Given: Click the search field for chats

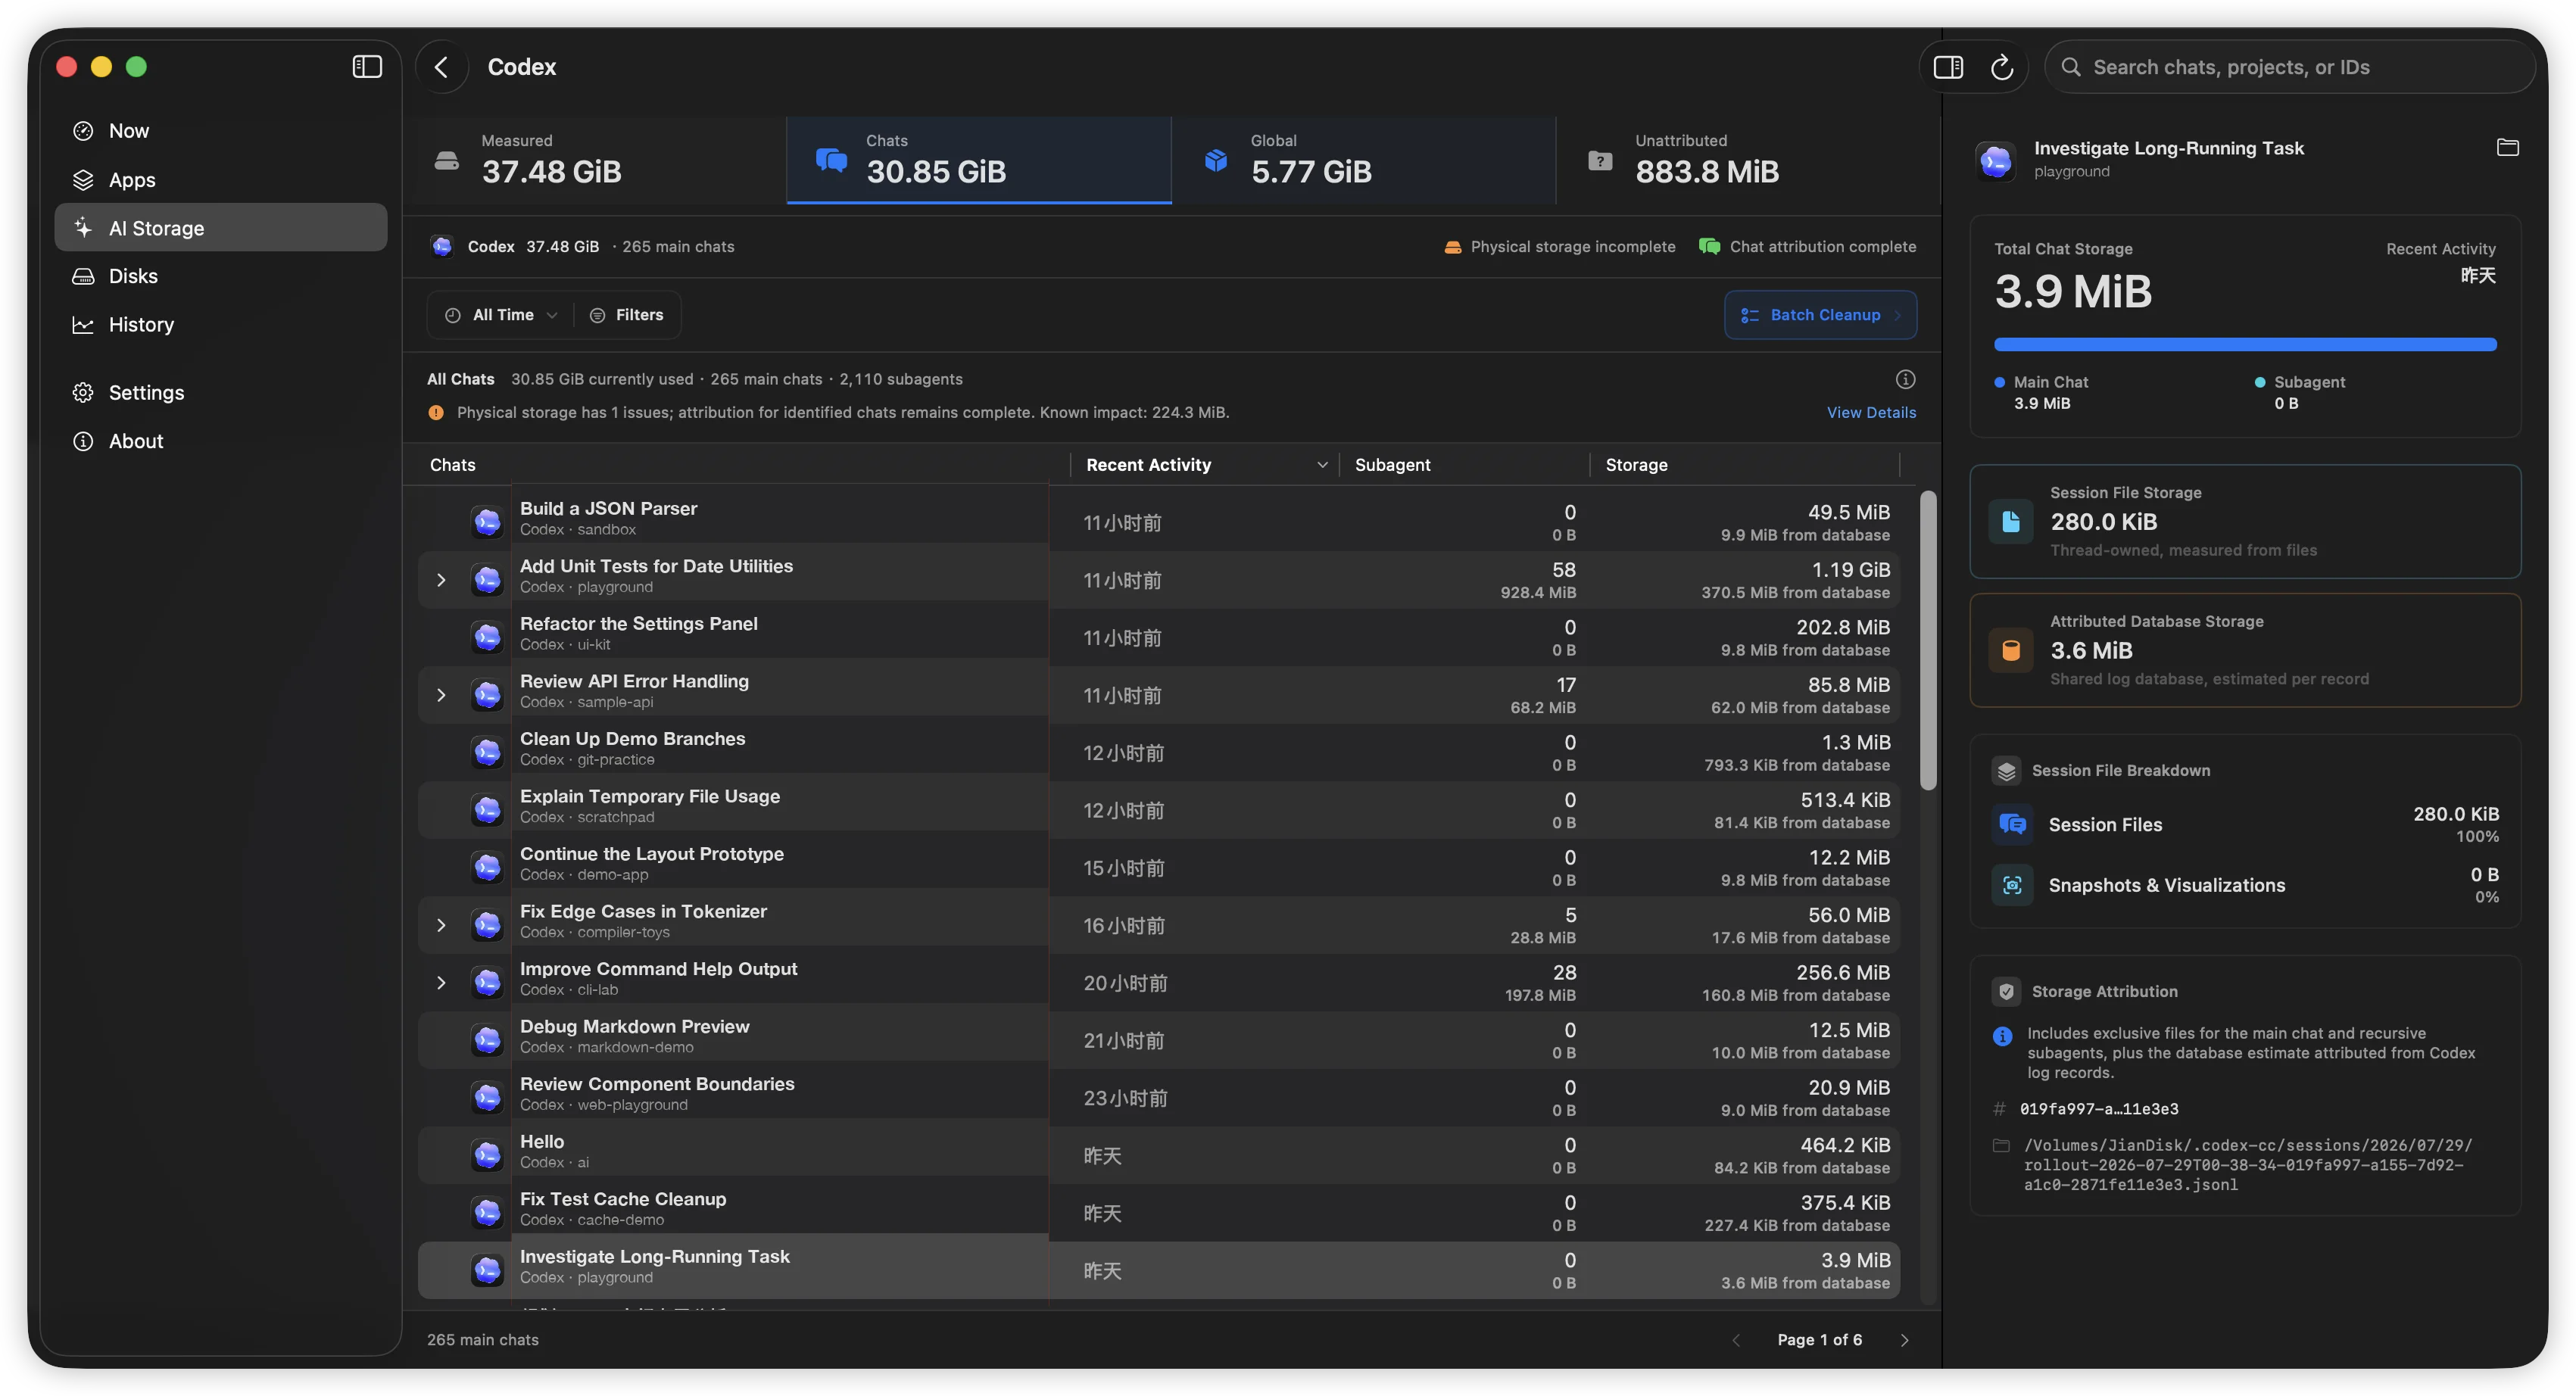Looking at the screenshot, I should click(x=2289, y=67).
